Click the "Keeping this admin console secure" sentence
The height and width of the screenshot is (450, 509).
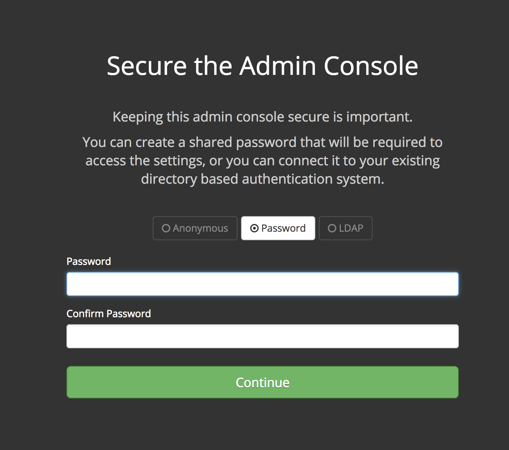point(263,117)
